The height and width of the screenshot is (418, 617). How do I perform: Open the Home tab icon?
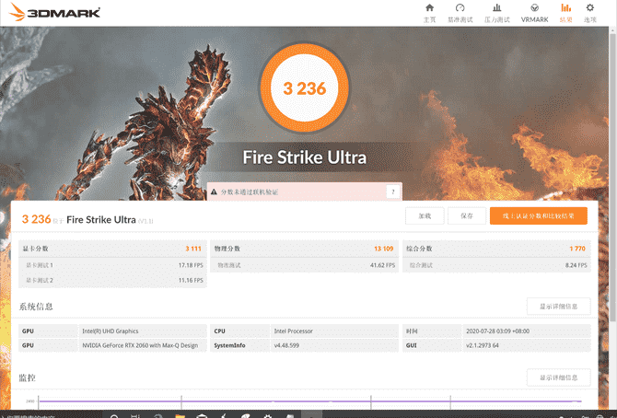[x=429, y=8]
